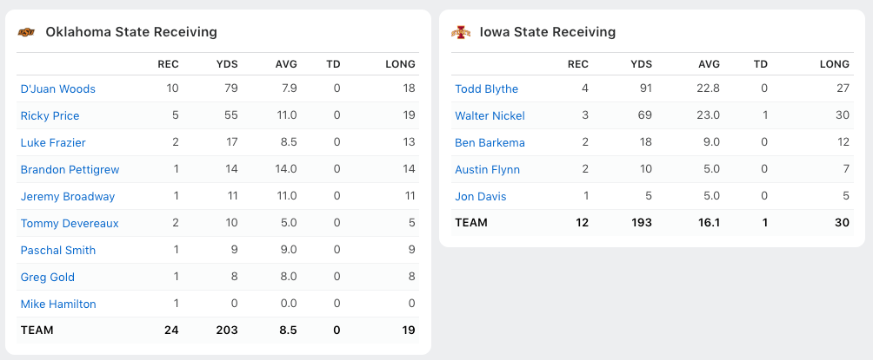
Task: Open Greg Gold player page
Action: pos(48,278)
